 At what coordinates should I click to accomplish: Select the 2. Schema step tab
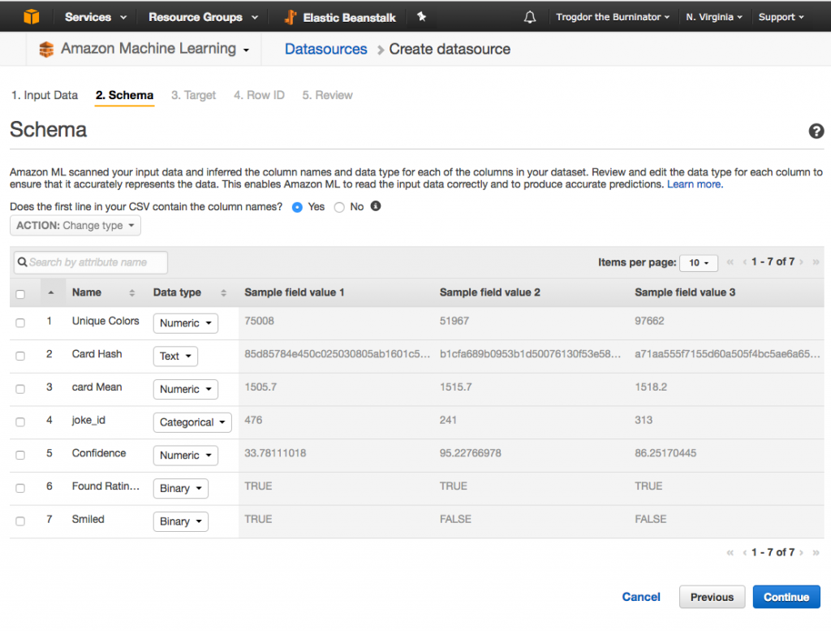[x=124, y=96]
